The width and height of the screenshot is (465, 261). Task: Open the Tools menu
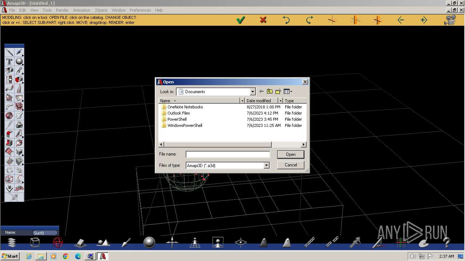(x=47, y=10)
